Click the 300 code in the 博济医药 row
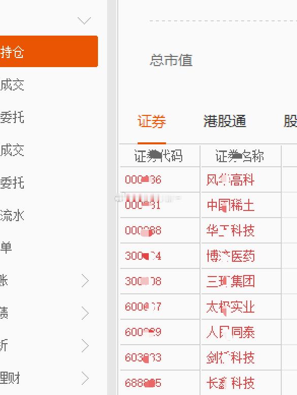 click(143, 256)
